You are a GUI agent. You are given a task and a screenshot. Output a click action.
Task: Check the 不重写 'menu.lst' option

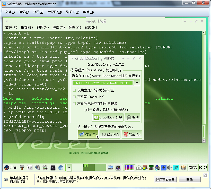[x=74, y=97]
